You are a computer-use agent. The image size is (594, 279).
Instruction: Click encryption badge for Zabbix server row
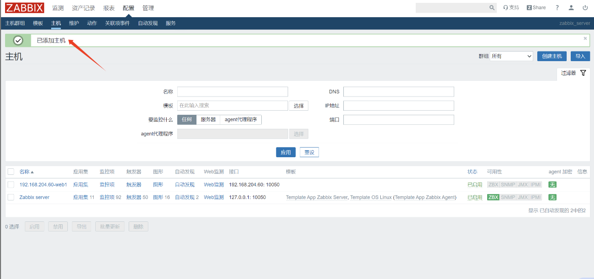pyautogui.click(x=552, y=197)
